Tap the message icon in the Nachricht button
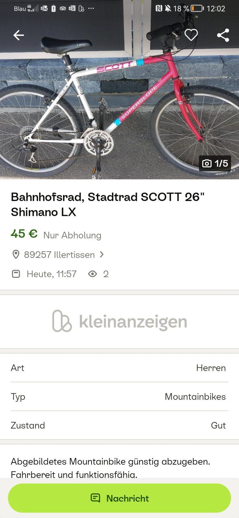Image resolution: width=239 pixels, height=518 pixels. [x=95, y=498]
